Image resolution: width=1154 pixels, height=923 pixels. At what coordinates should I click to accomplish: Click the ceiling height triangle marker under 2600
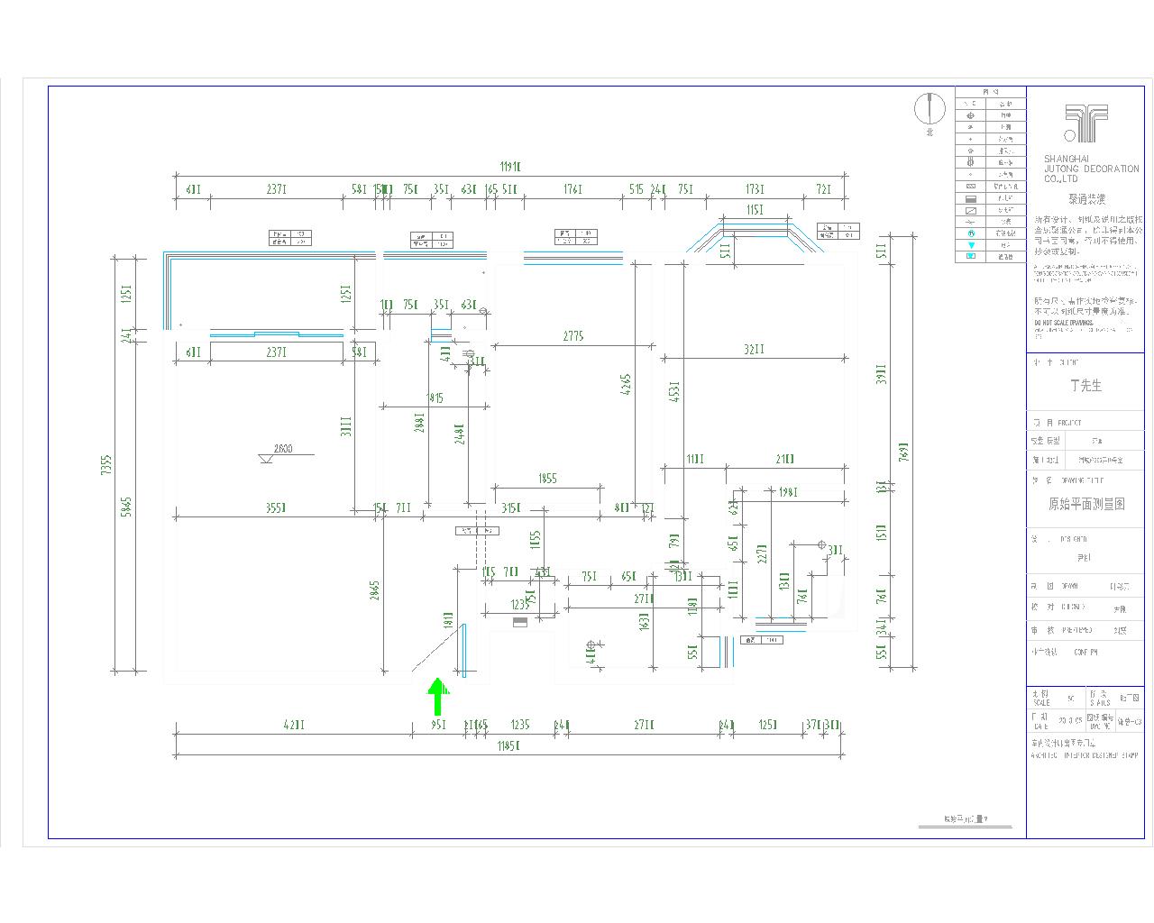265,460
